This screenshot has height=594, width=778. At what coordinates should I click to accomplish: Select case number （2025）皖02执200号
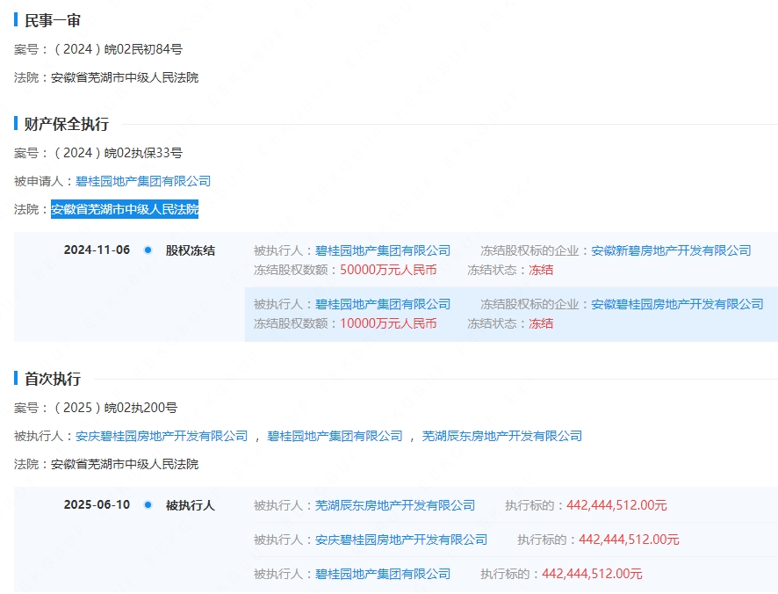click(x=115, y=408)
